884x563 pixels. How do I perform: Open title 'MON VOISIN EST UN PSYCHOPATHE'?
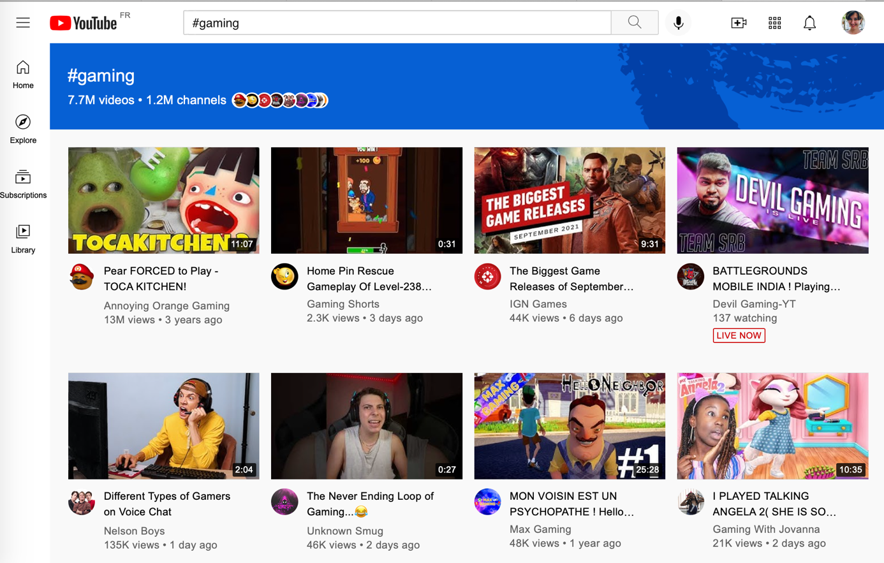point(571,504)
